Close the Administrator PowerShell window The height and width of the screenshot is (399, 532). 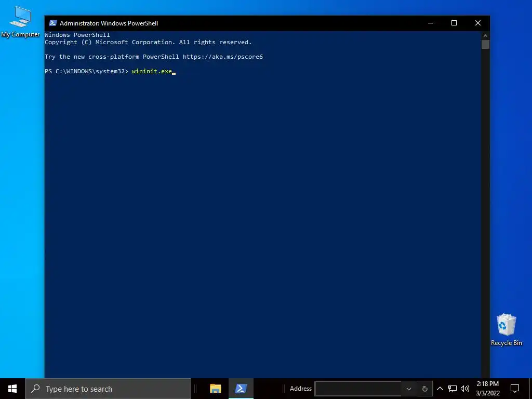pyautogui.click(x=478, y=23)
